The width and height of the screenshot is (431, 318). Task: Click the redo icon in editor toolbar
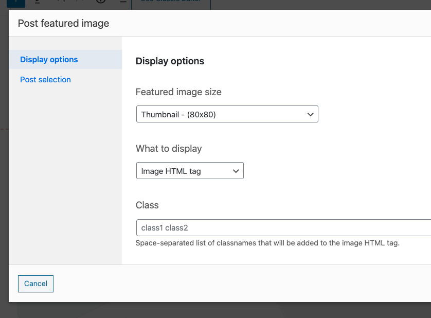click(x=80, y=3)
